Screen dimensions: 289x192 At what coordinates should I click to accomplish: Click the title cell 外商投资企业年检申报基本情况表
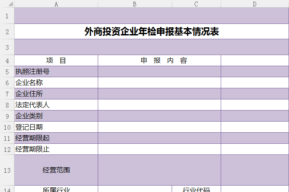tap(152, 32)
